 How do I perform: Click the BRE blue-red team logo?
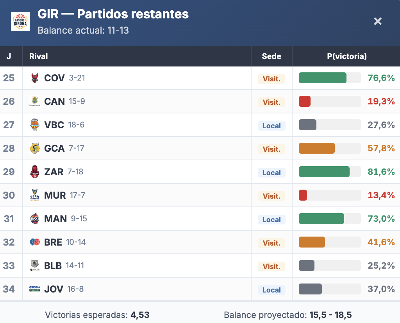35,242
